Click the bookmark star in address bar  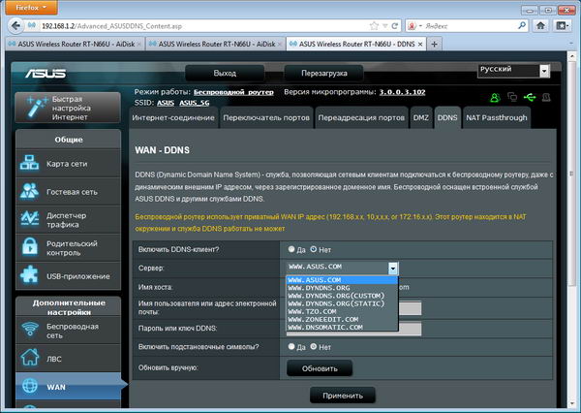point(374,26)
